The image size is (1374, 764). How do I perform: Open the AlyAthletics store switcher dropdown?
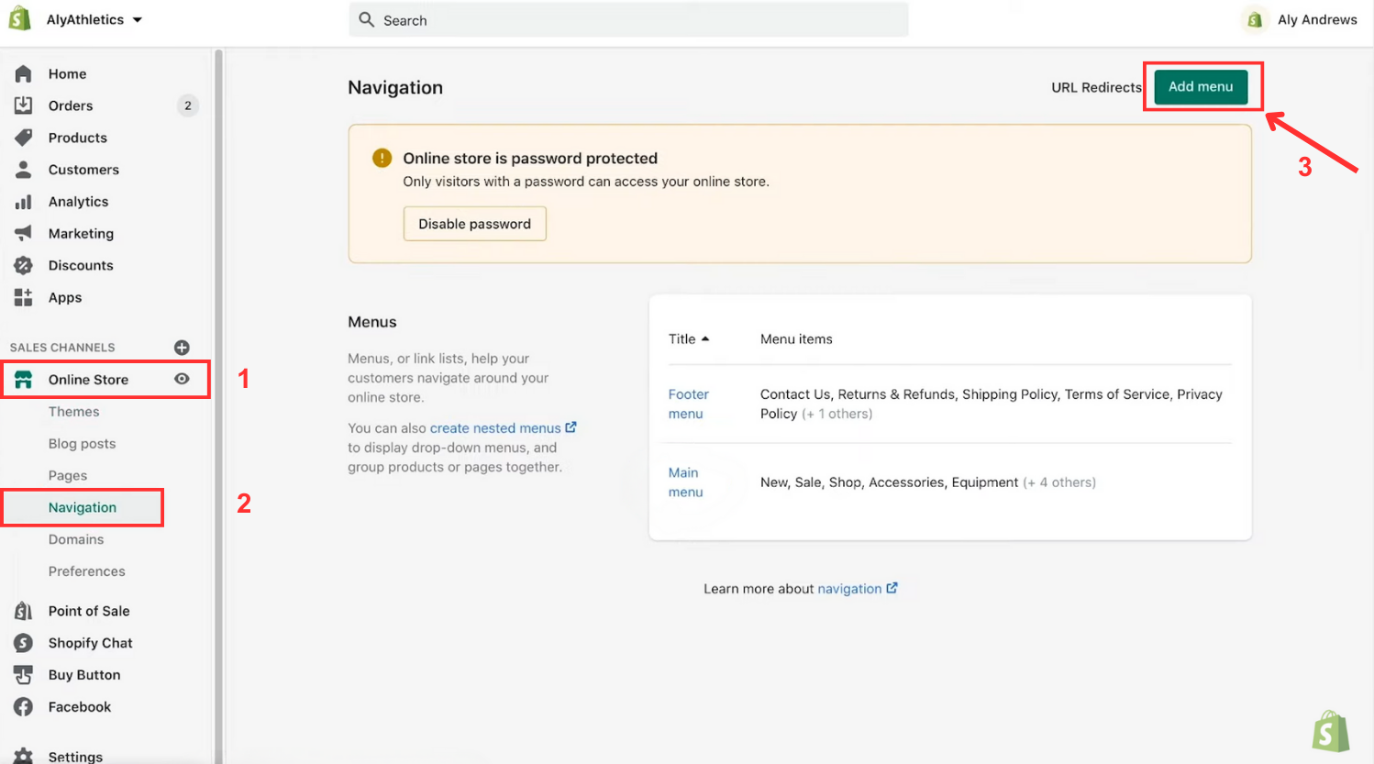click(94, 19)
